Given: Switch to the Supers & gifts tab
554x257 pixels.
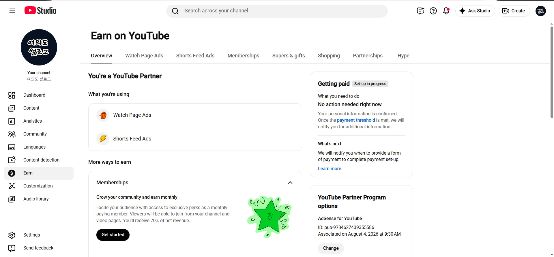Looking at the screenshot, I should pyautogui.click(x=289, y=56).
